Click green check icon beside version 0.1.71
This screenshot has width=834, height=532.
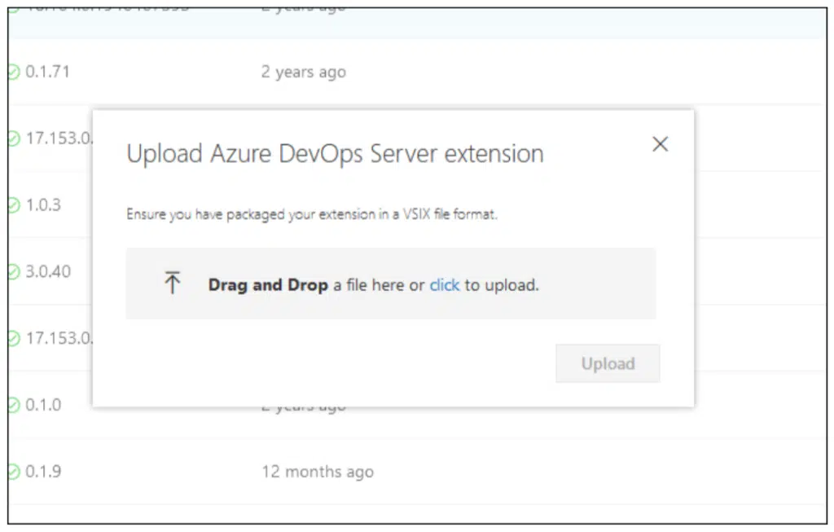click(14, 73)
